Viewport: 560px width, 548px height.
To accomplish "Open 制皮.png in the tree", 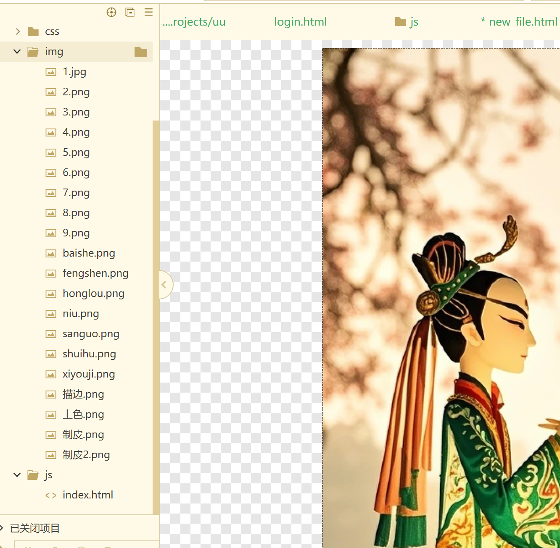I will (83, 435).
